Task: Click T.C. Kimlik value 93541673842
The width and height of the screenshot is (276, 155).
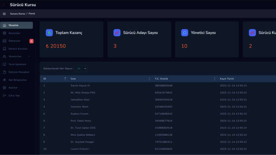Action: pos(164,93)
